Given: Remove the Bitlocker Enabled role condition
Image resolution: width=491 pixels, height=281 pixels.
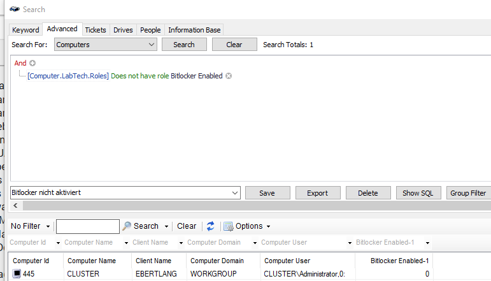Looking at the screenshot, I should point(229,76).
